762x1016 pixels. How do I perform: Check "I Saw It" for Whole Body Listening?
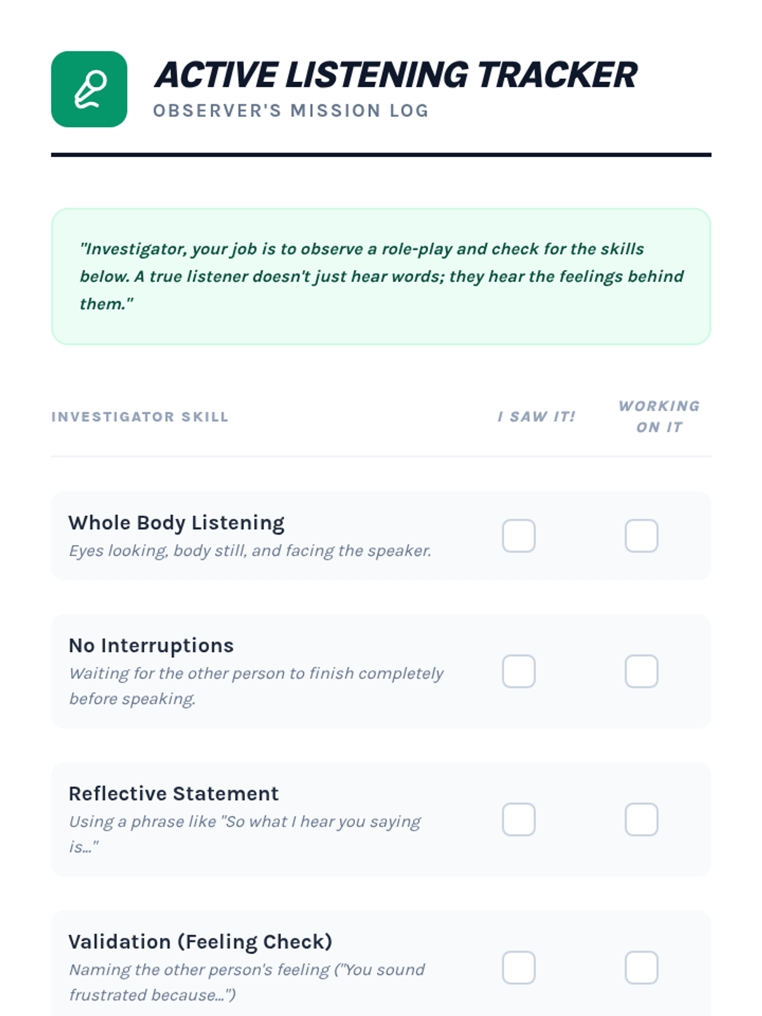click(519, 536)
